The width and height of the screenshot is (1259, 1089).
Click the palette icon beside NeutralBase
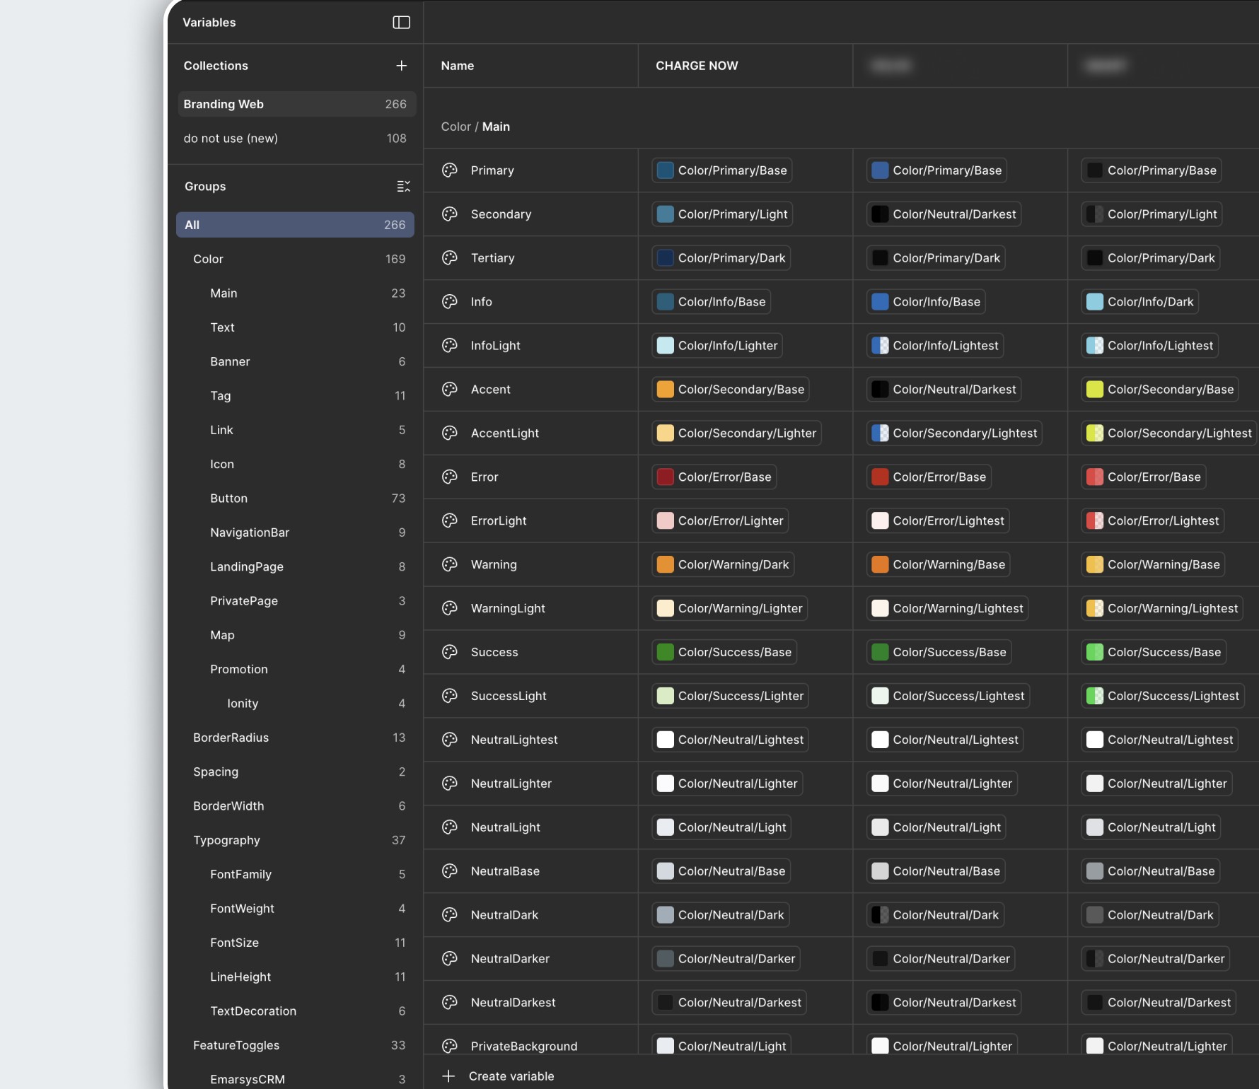coord(450,872)
